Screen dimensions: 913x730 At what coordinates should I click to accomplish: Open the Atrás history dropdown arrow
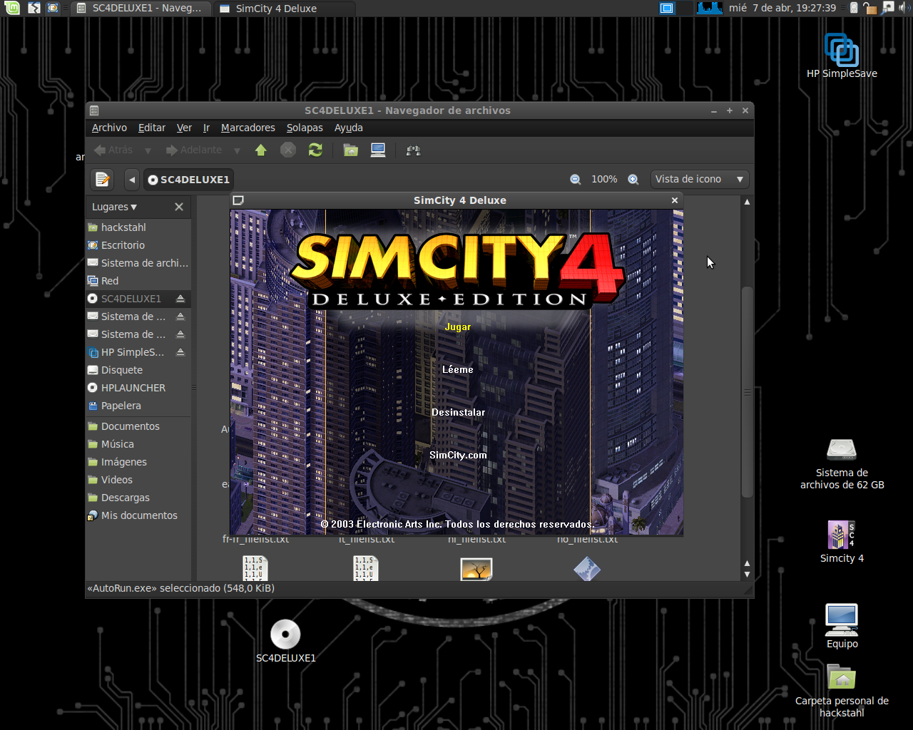click(148, 150)
